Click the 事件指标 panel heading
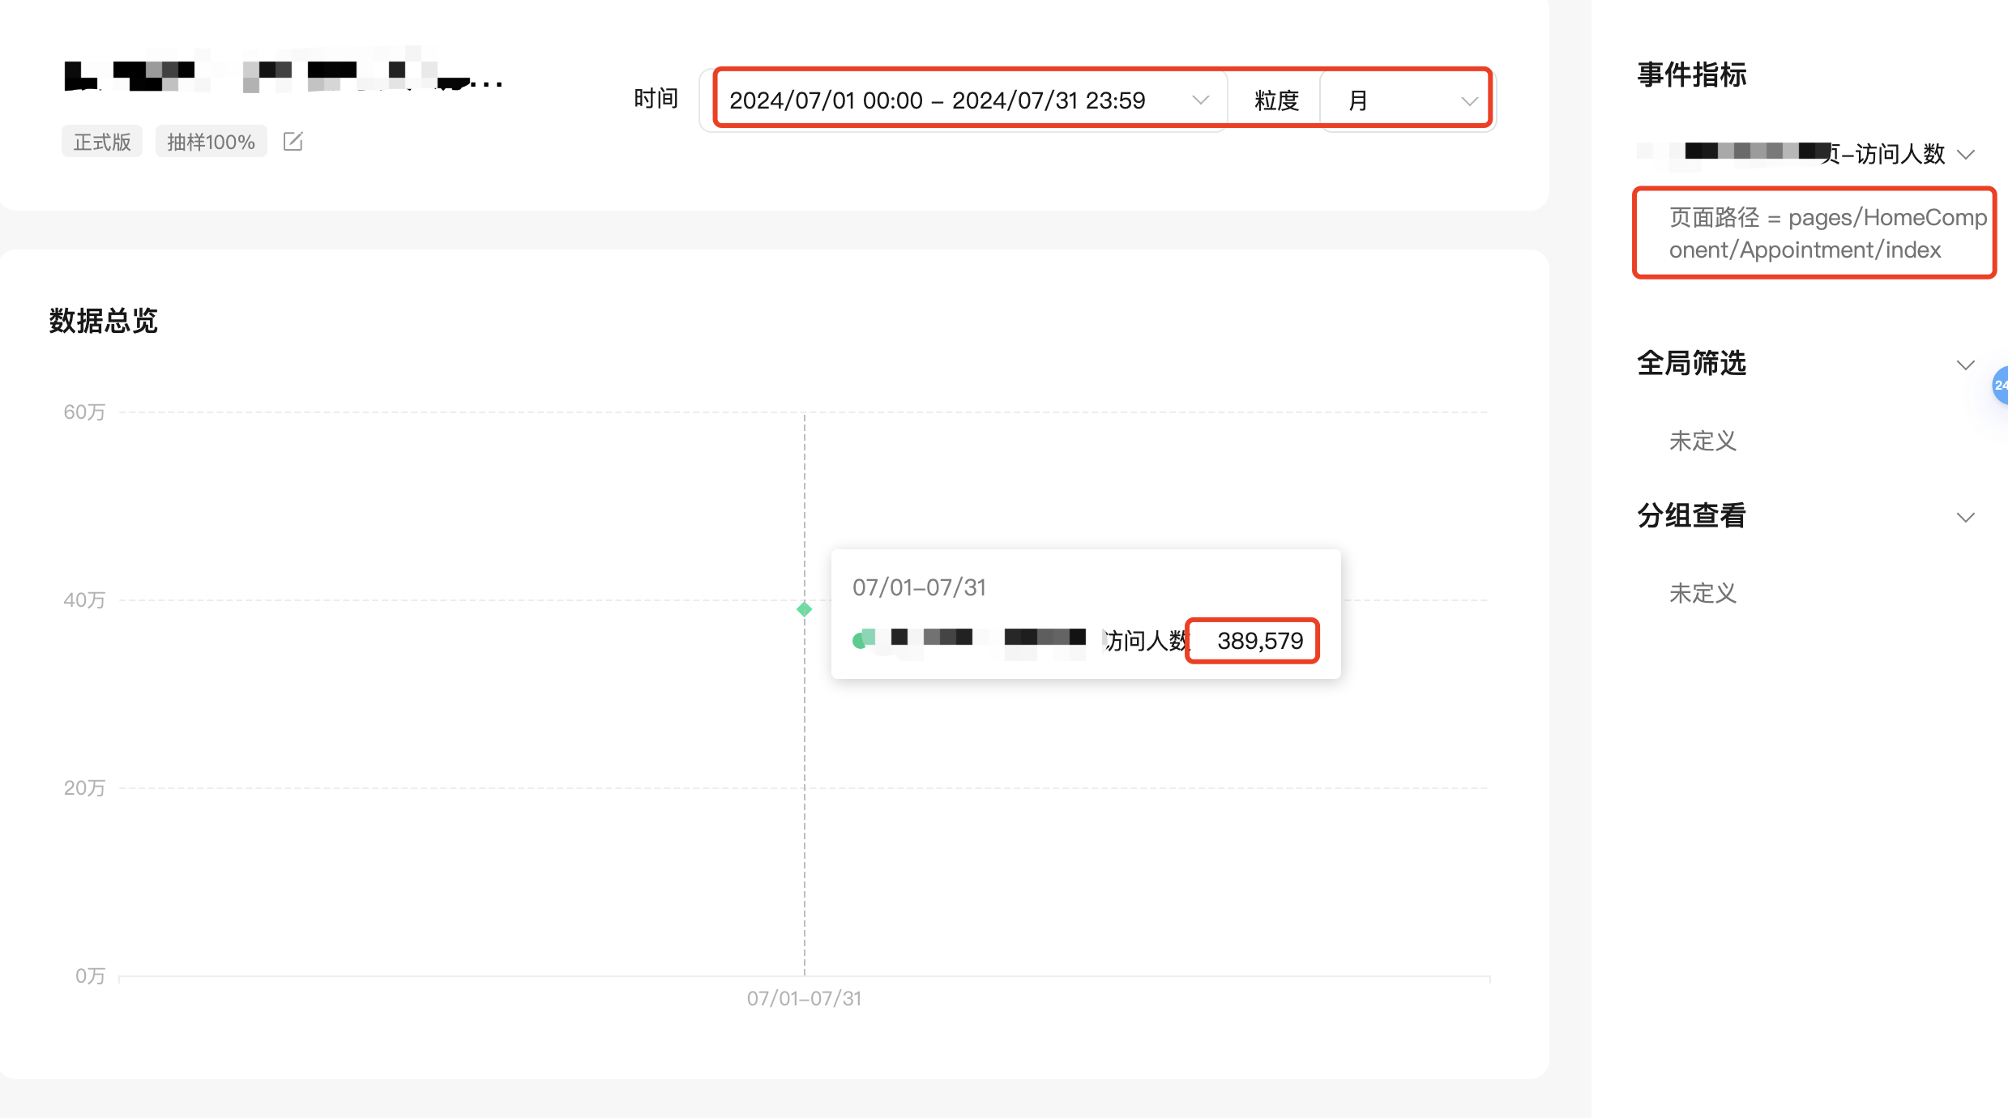Screen dimensions: 2008x1118 pos(1691,75)
